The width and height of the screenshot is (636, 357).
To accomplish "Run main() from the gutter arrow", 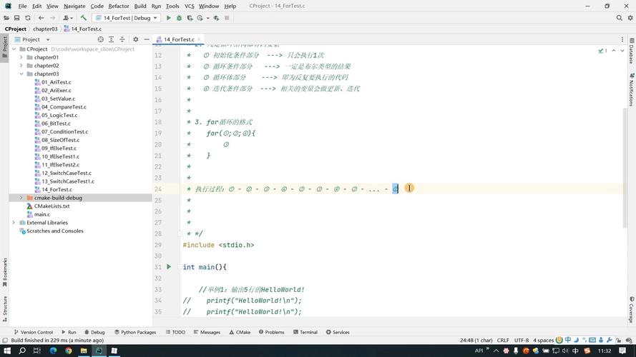I will point(170,267).
